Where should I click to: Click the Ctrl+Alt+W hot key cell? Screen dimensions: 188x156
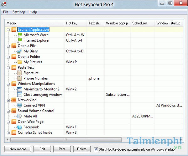tap(75, 35)
